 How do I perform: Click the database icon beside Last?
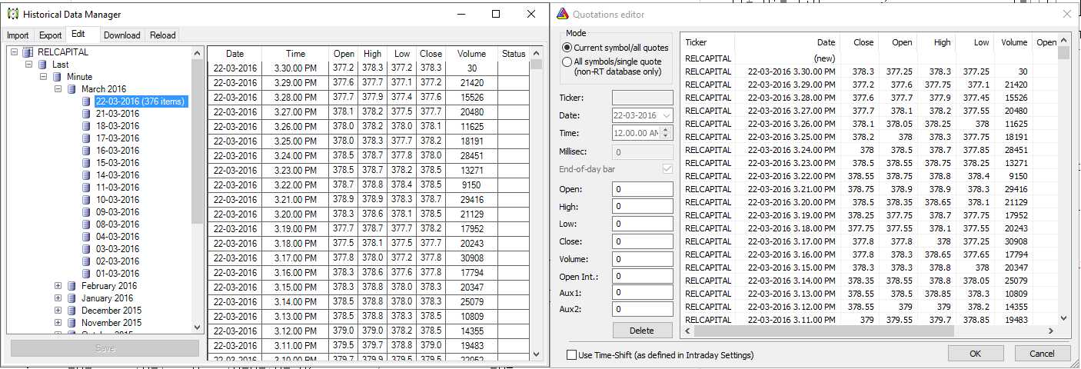click(x=43, y=65)
